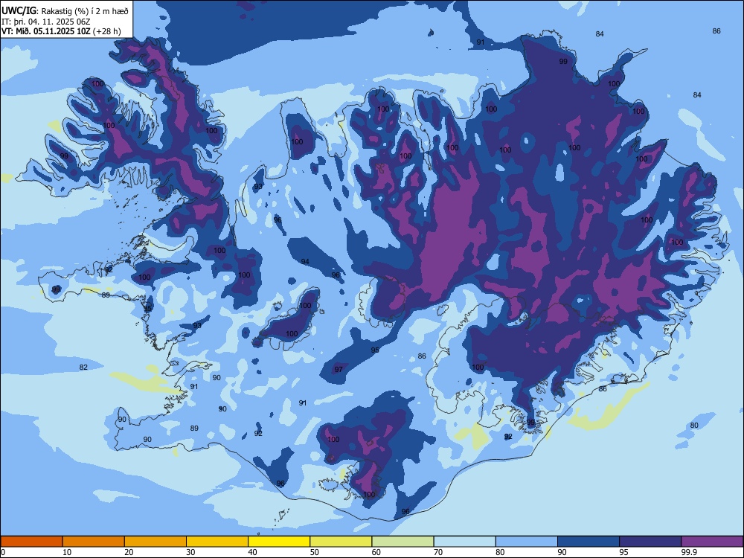Select the pale yellow 50–60 legend swatch

click(341, 542)
